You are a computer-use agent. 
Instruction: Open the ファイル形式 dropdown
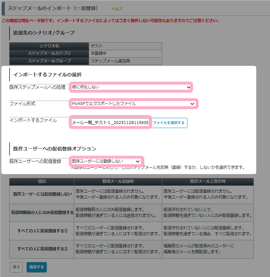pyautogui.click(x=133, y=104)
